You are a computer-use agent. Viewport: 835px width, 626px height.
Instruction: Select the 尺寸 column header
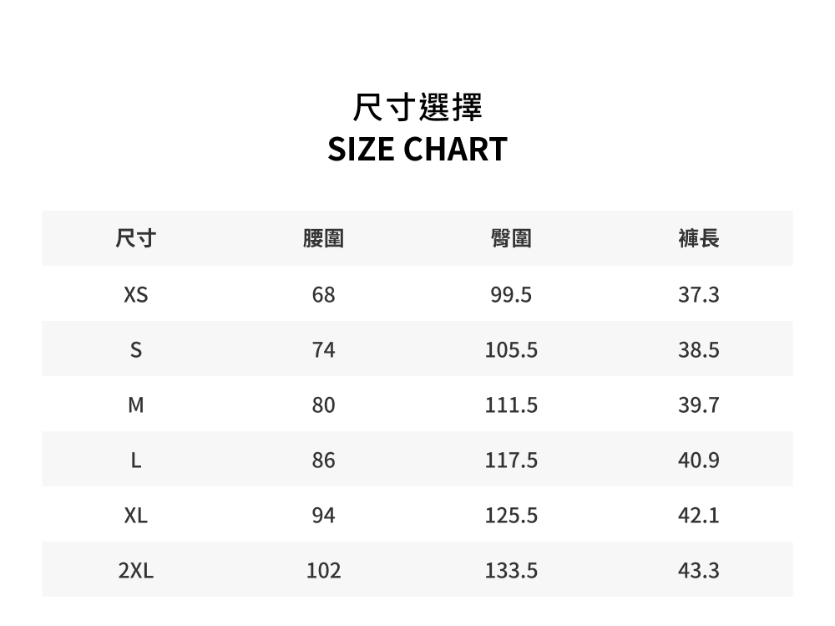tap(136, 238)
